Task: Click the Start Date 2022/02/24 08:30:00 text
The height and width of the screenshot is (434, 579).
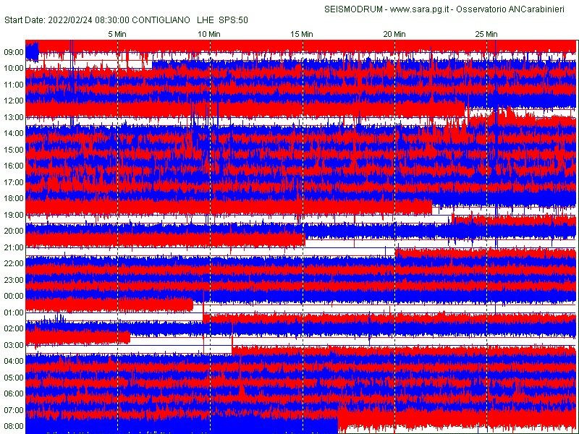Action: (67, 20)
